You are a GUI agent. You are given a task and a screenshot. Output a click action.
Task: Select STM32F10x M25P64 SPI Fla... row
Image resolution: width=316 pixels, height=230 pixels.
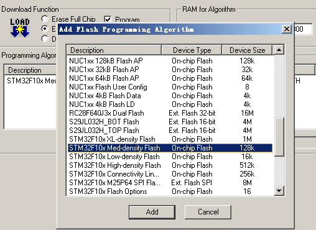pos(170,183)
